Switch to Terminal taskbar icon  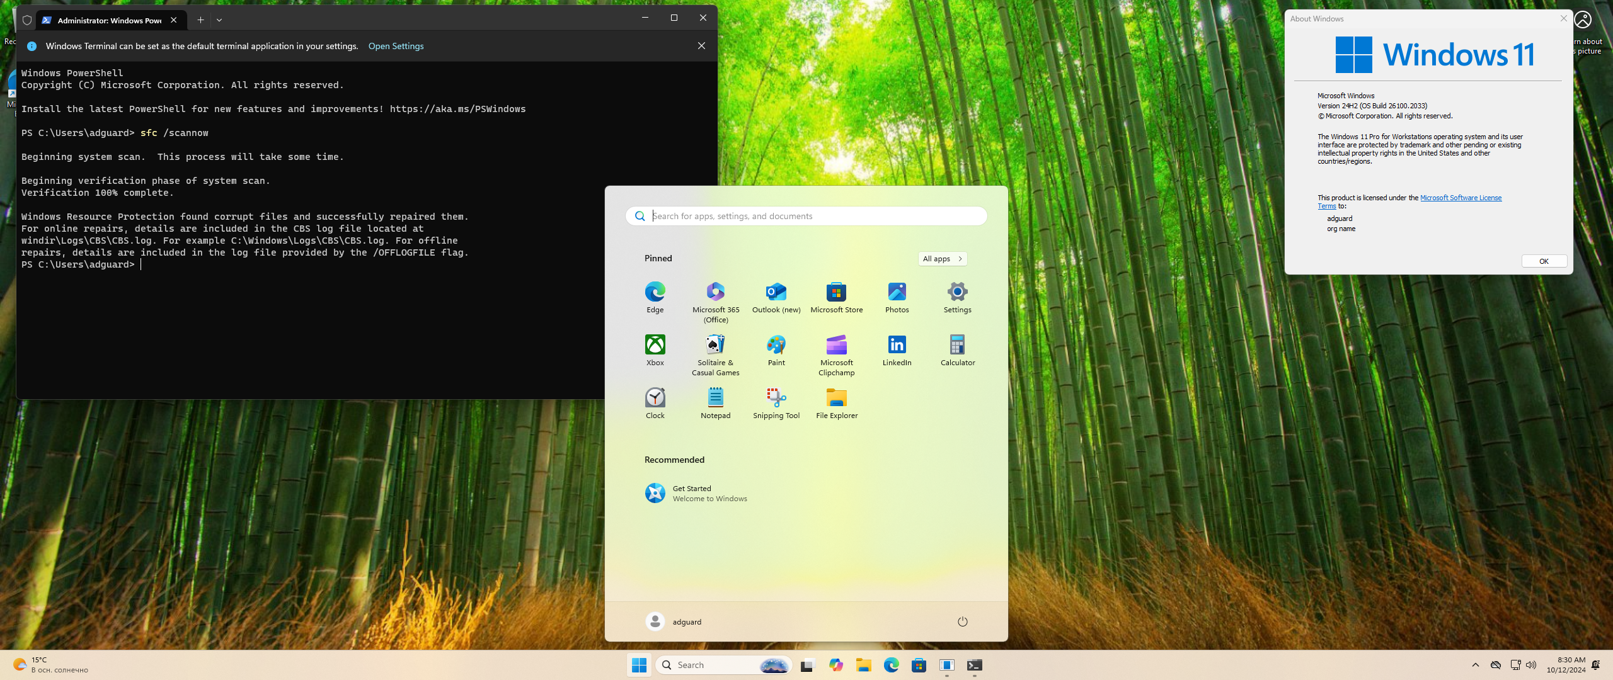[x=974, y=665]
